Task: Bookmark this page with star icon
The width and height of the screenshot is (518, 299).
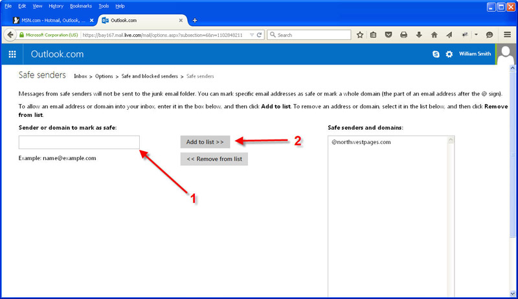Action: 360,35
